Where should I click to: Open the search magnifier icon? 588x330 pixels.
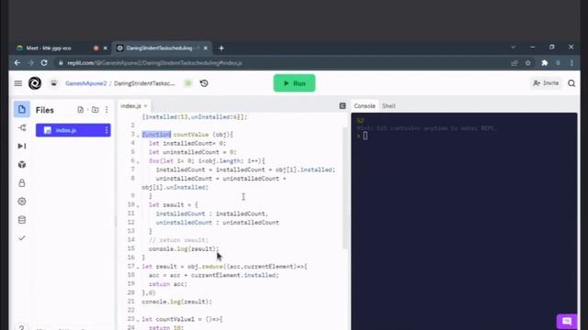click(571, 83)
